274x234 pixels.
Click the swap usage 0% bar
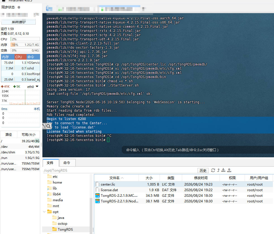click(x=25, y=50)
